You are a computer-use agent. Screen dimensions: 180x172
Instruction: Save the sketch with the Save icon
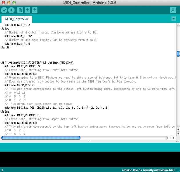[x=35, y=10]
